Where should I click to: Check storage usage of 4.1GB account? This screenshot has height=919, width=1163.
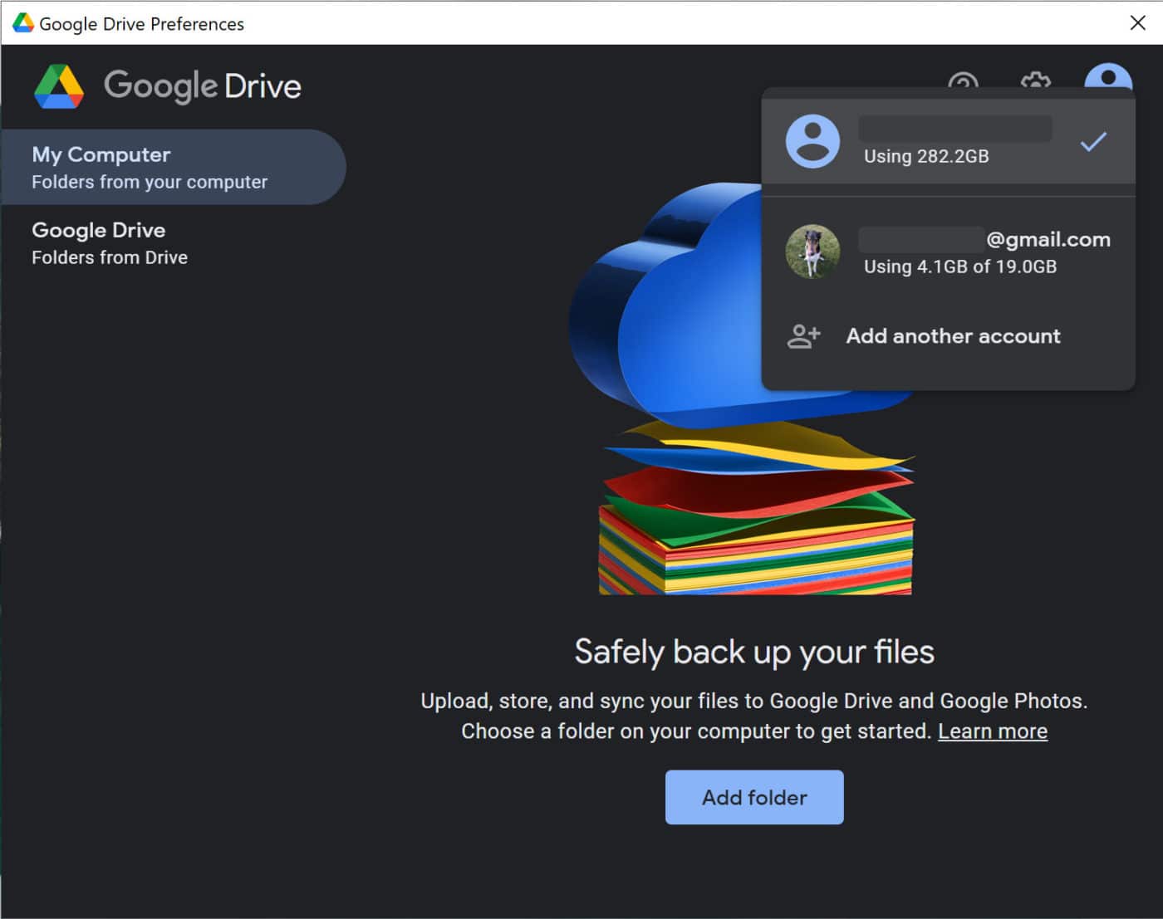pyautogui.click(x=960, y=266)
